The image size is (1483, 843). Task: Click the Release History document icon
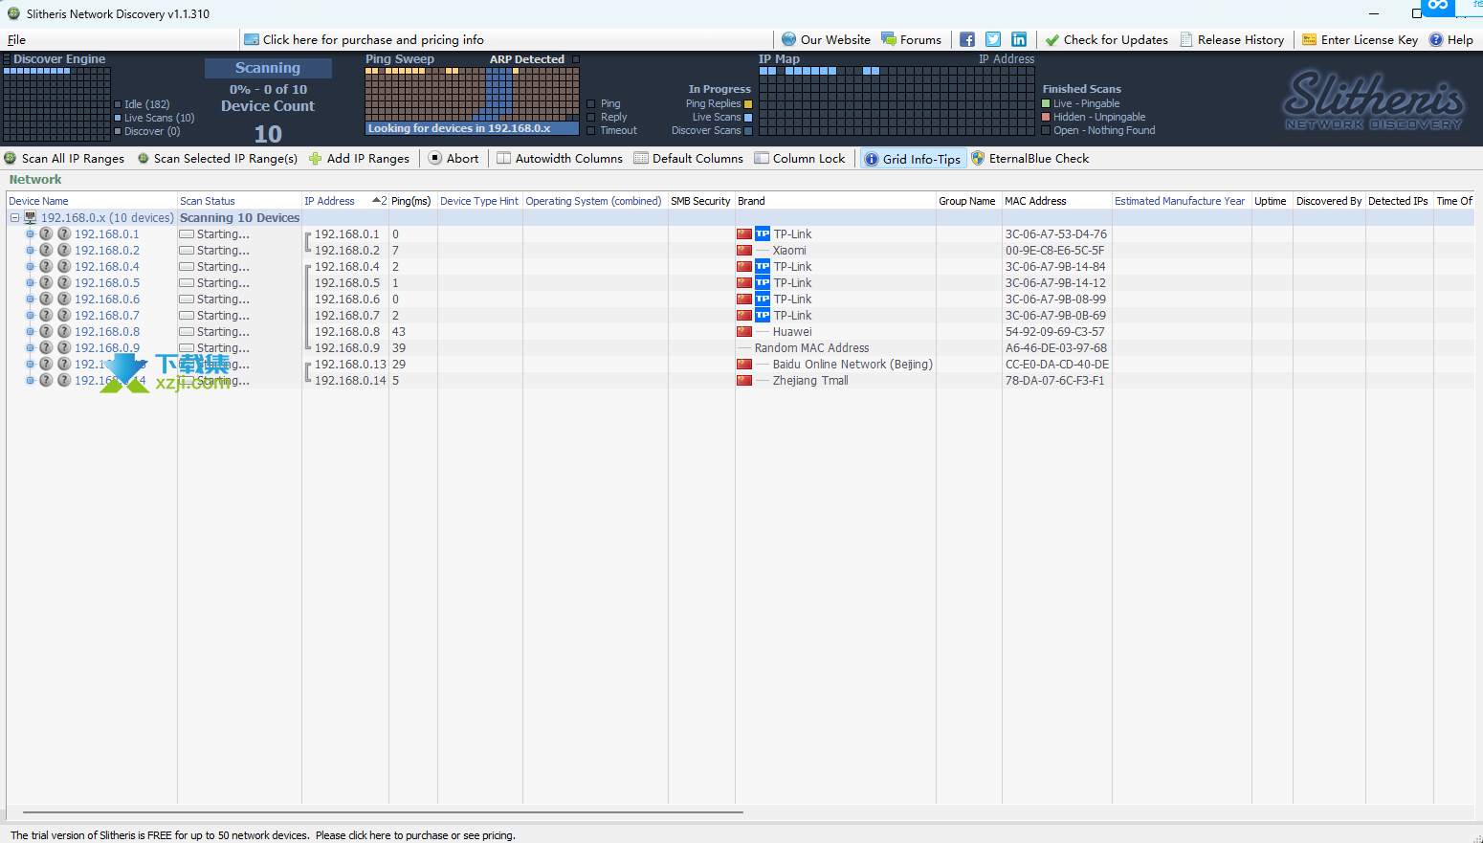1186,39
